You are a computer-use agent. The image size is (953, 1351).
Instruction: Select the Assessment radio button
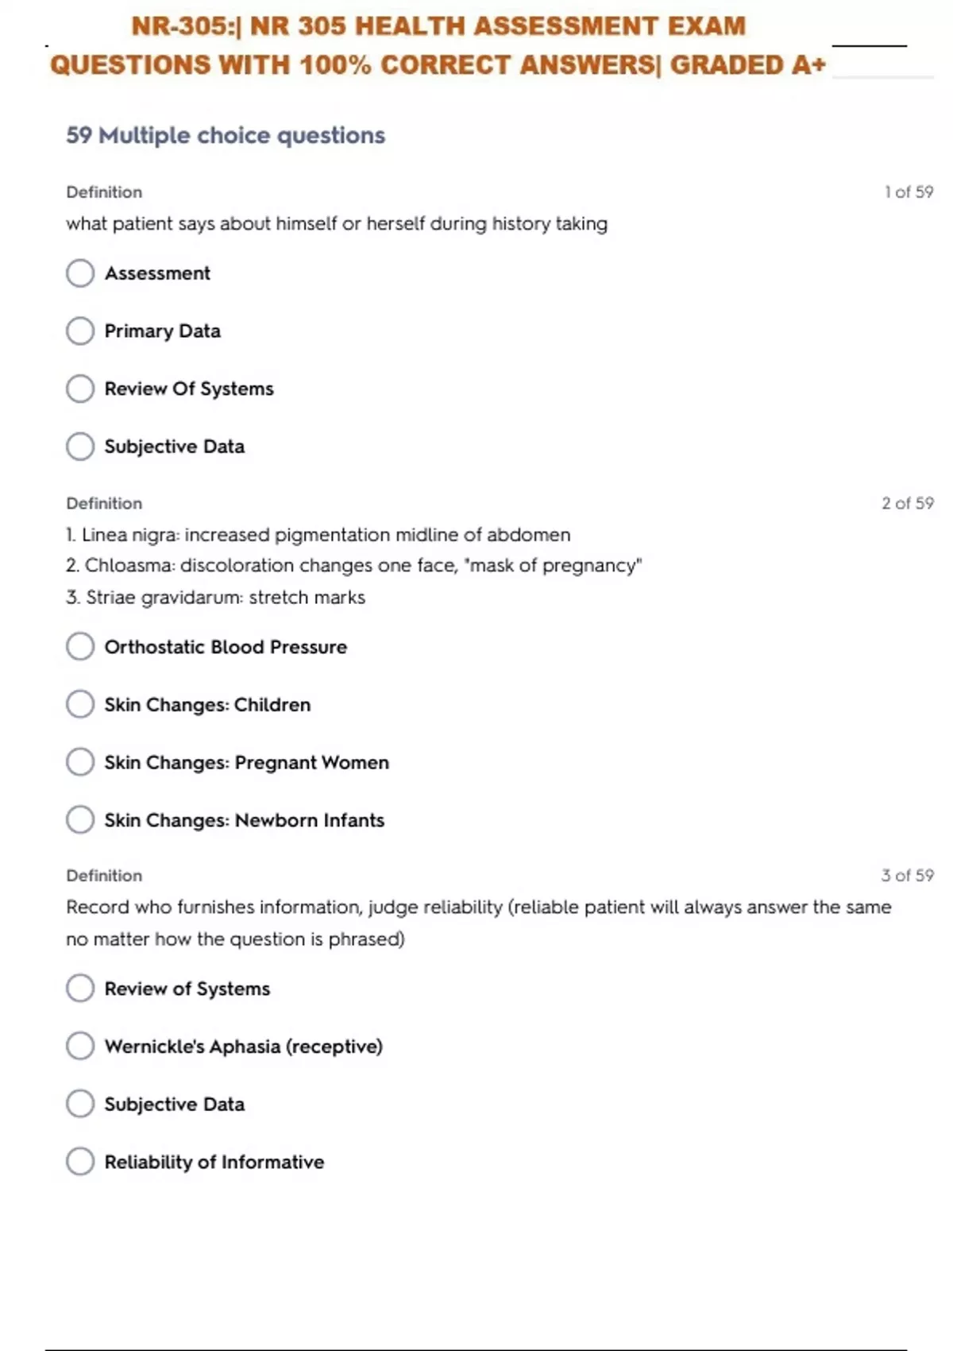(x=80, y=273)
